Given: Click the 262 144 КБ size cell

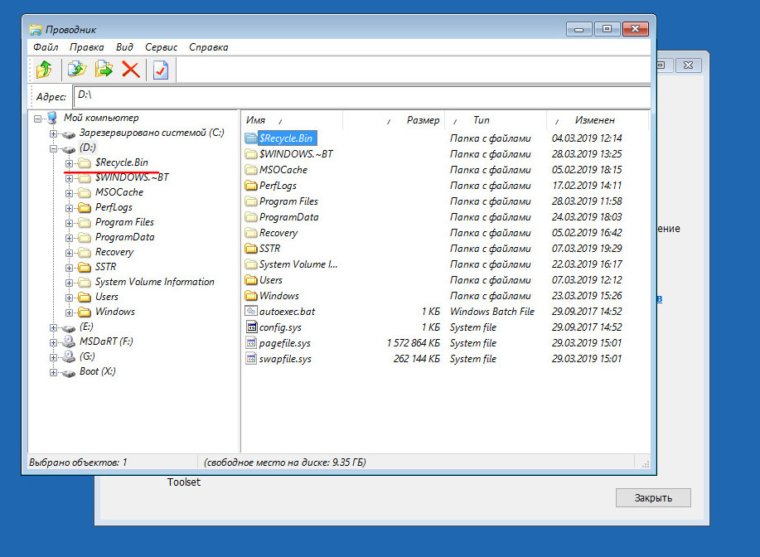Looking at the screenshot, I should coord(416,359).
